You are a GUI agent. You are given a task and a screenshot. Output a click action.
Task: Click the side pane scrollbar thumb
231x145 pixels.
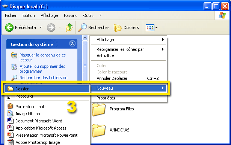coord(85,65)
